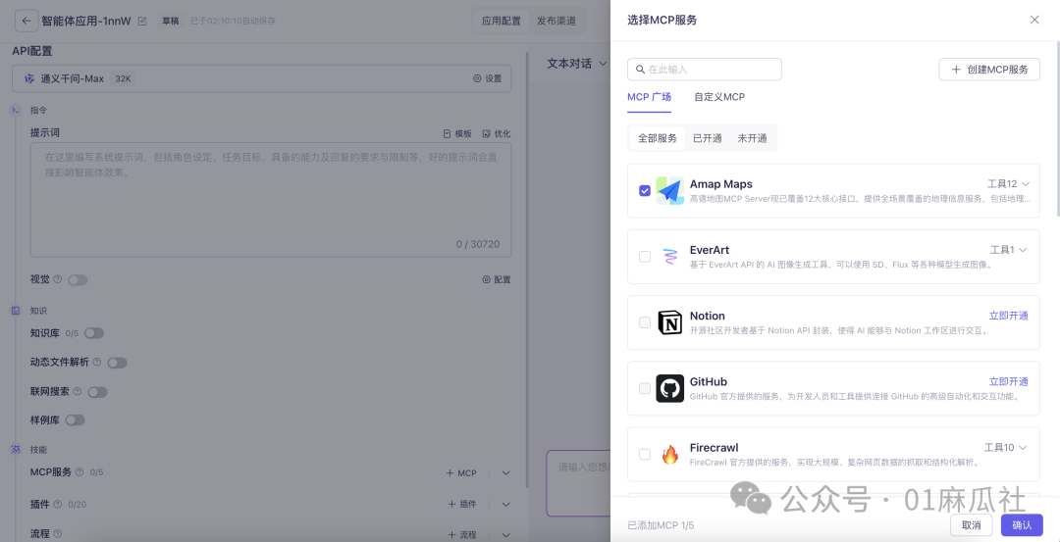This screenshot has height=542, width=1060.
Task: Click into the 提示词 prompt text area
Action: pos(271,199)
